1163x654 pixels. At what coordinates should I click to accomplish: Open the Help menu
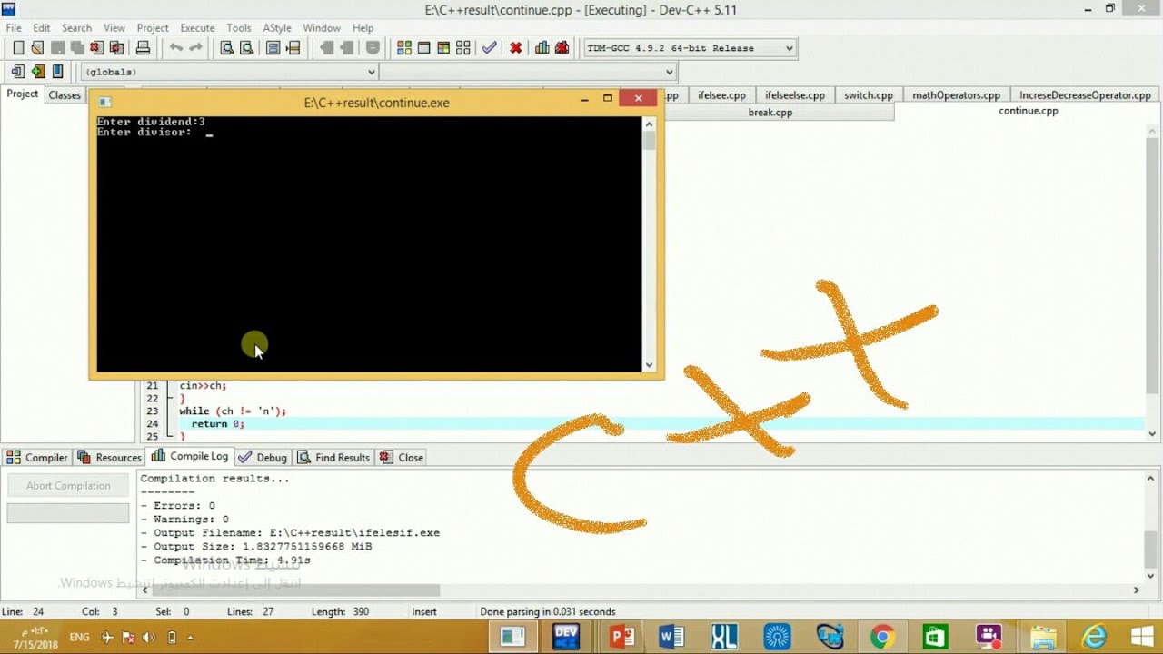click(x=363, y=28)
